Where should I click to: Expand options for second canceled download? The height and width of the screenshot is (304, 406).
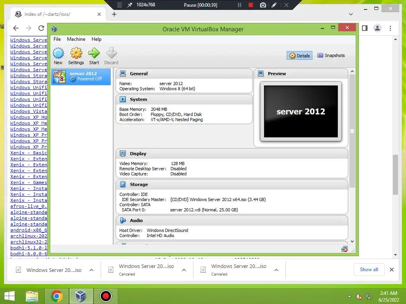[x=184, y=270]
